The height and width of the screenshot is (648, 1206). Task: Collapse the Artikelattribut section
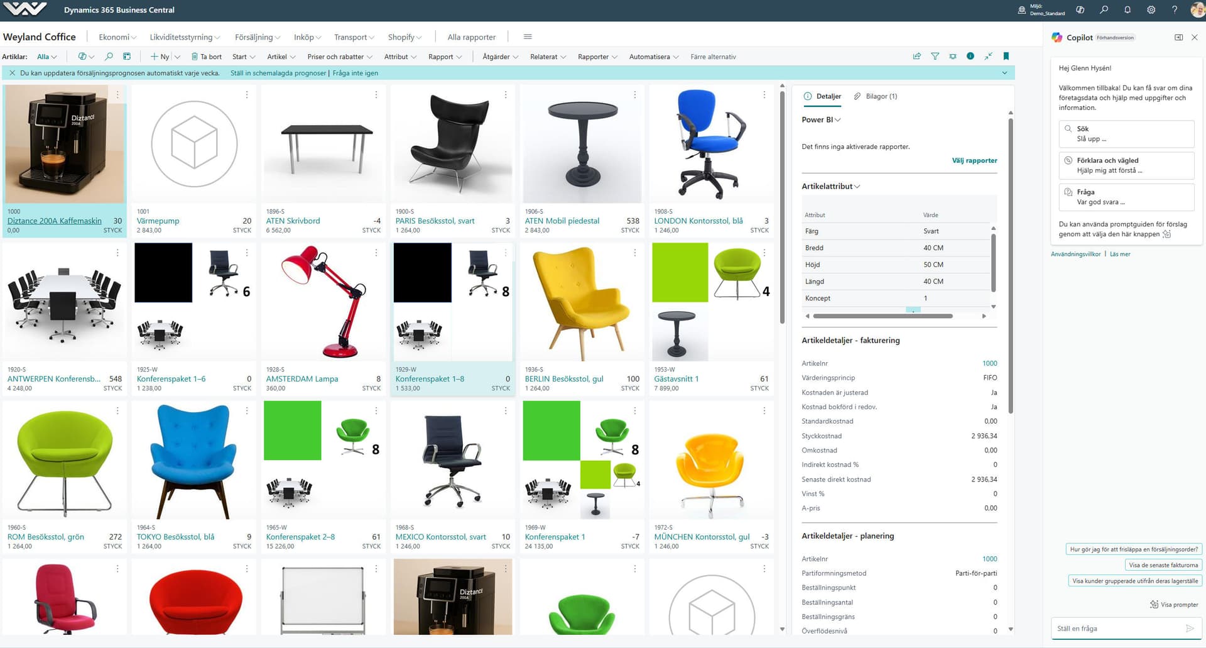[831, 186]
